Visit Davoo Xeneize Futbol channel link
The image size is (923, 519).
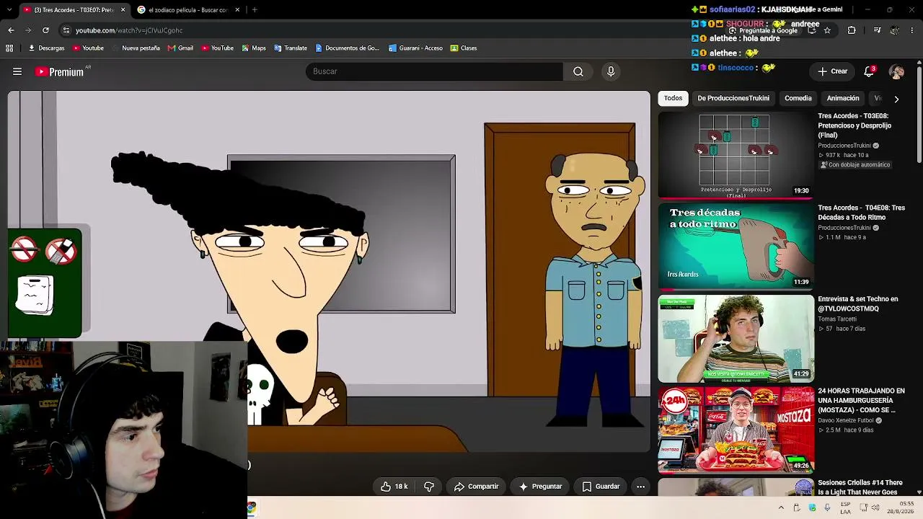pyautogui.click(x=846, y=420)
